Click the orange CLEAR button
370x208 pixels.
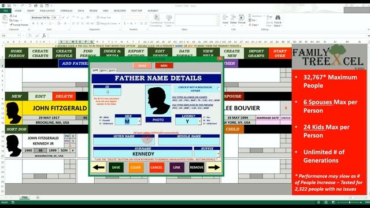135,168
